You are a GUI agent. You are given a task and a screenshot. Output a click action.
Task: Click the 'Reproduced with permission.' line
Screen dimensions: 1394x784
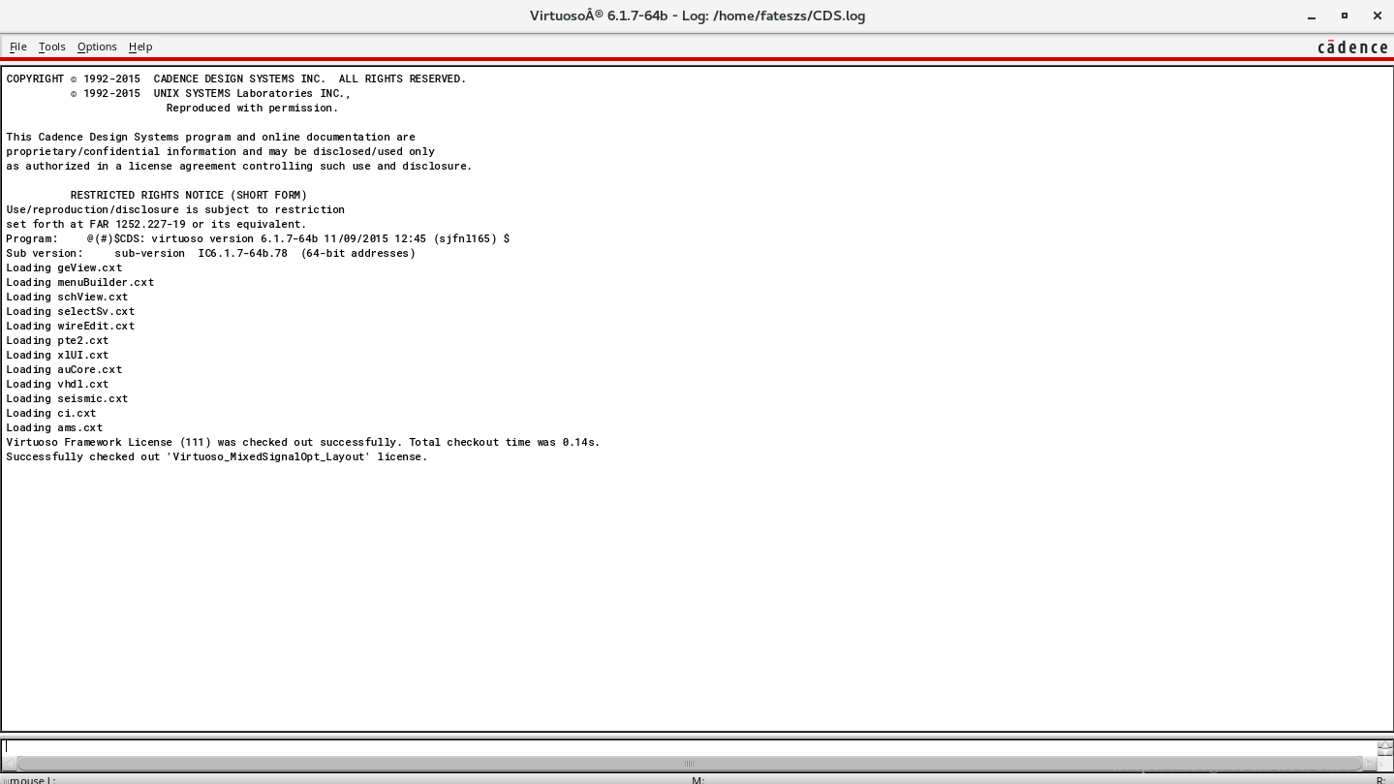[x=252, y=108]
